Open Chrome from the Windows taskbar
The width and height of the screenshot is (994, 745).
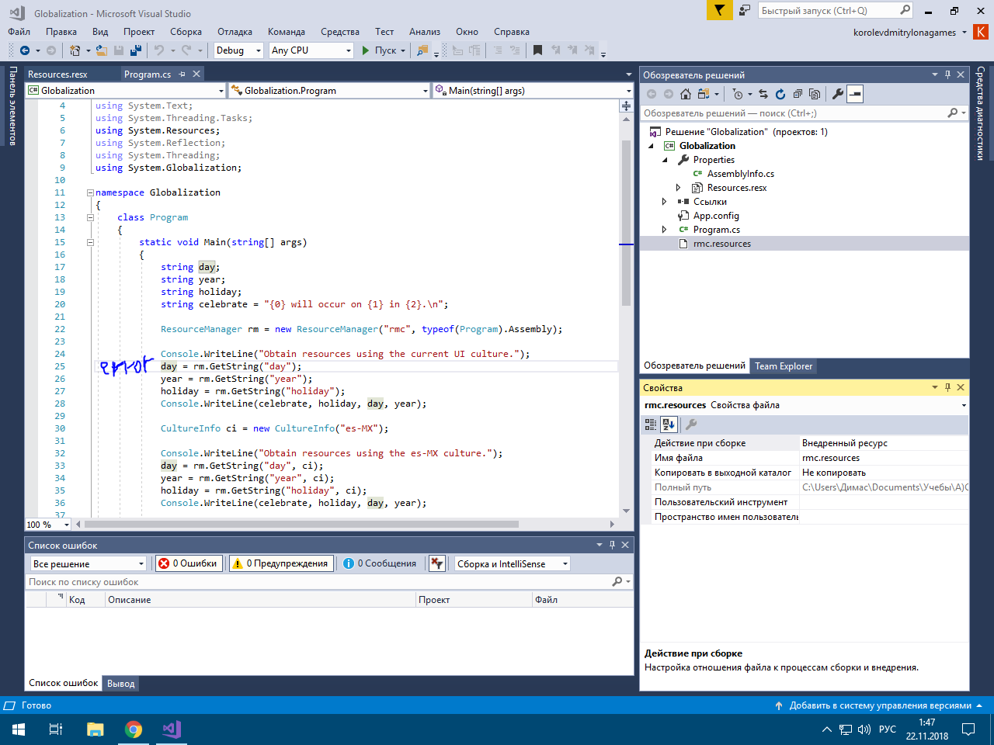point(134,729)
